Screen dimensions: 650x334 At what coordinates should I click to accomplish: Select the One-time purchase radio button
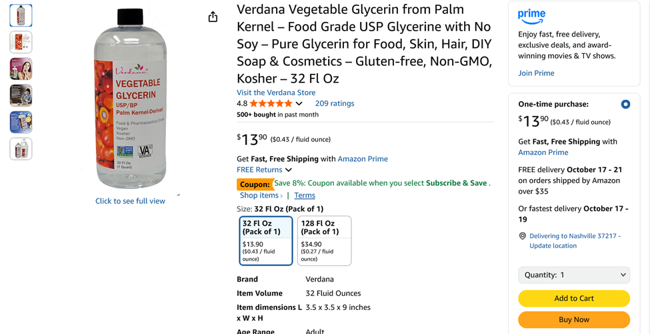[625, 104]
